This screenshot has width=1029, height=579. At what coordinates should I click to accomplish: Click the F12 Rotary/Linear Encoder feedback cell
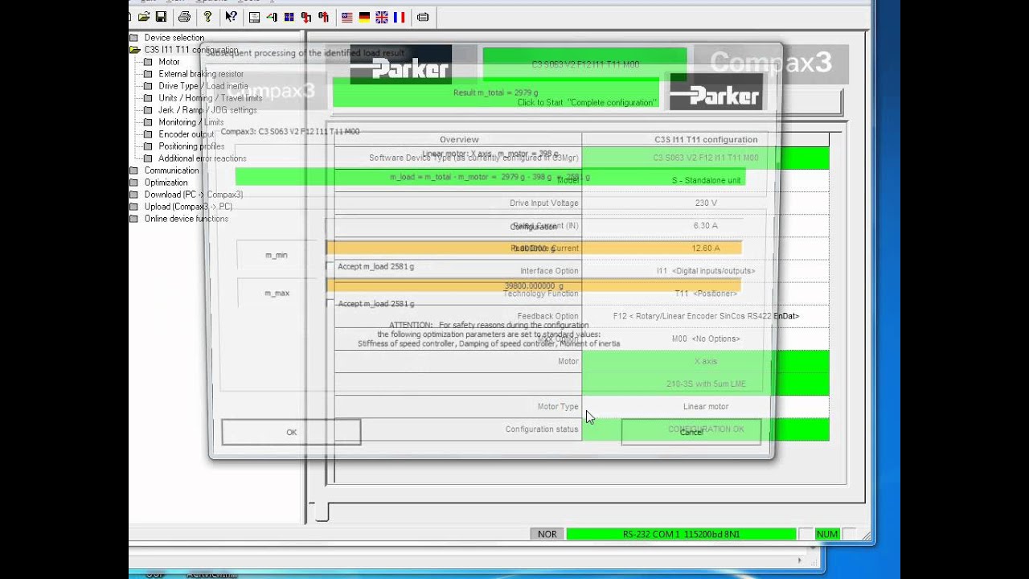click(706, 316)
